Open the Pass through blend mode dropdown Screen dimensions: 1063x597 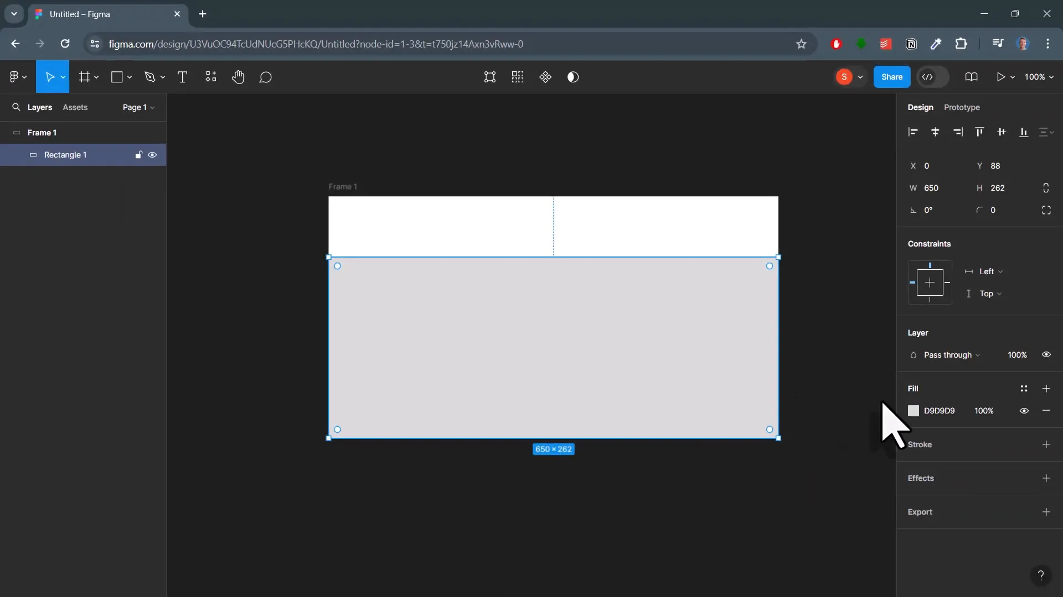(950, 355)
